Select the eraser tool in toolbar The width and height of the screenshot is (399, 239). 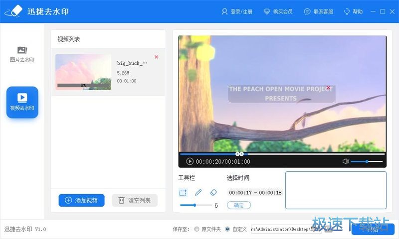213,193
